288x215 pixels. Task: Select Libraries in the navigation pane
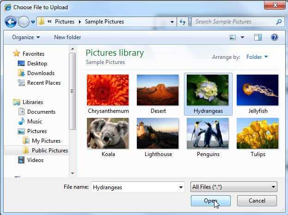(28, 102)
